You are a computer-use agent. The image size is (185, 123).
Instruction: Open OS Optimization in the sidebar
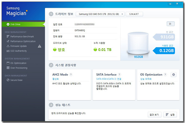pyautogui.click(x=18, y=63)
